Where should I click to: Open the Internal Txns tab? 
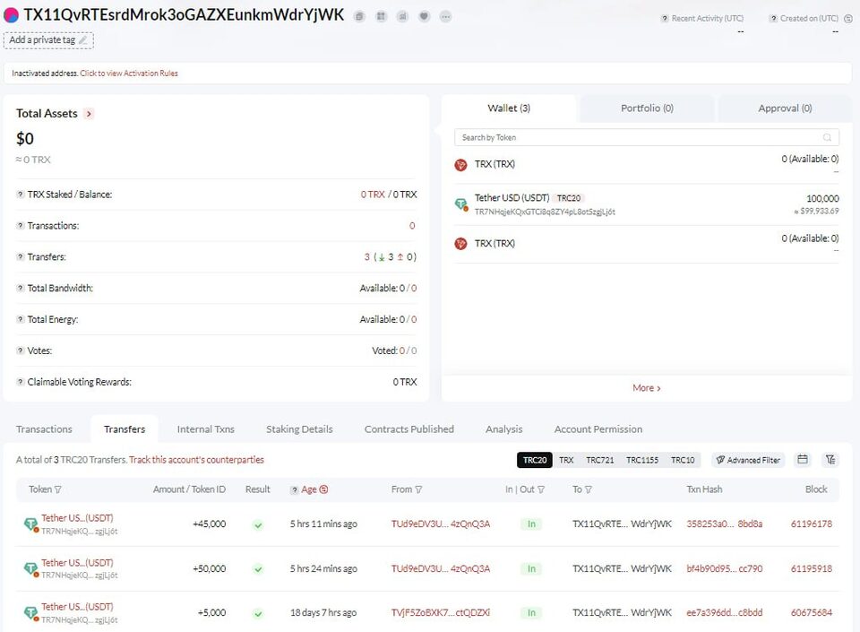point(205,429)
